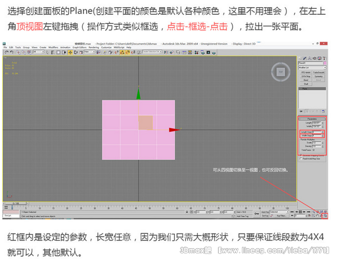Viewport: 344px width, 259px height.
Task: Switch to Display command panel tab
Action: pyautogui.click(x=319, y=58)
